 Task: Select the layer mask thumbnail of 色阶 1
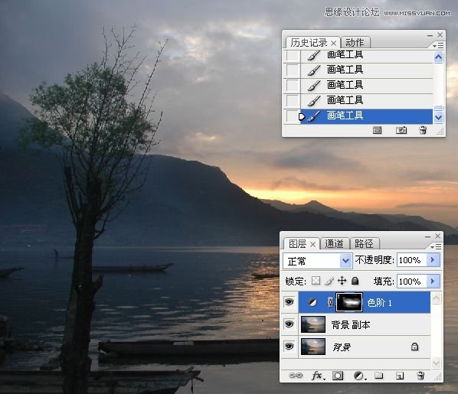(x=349, y=302)
